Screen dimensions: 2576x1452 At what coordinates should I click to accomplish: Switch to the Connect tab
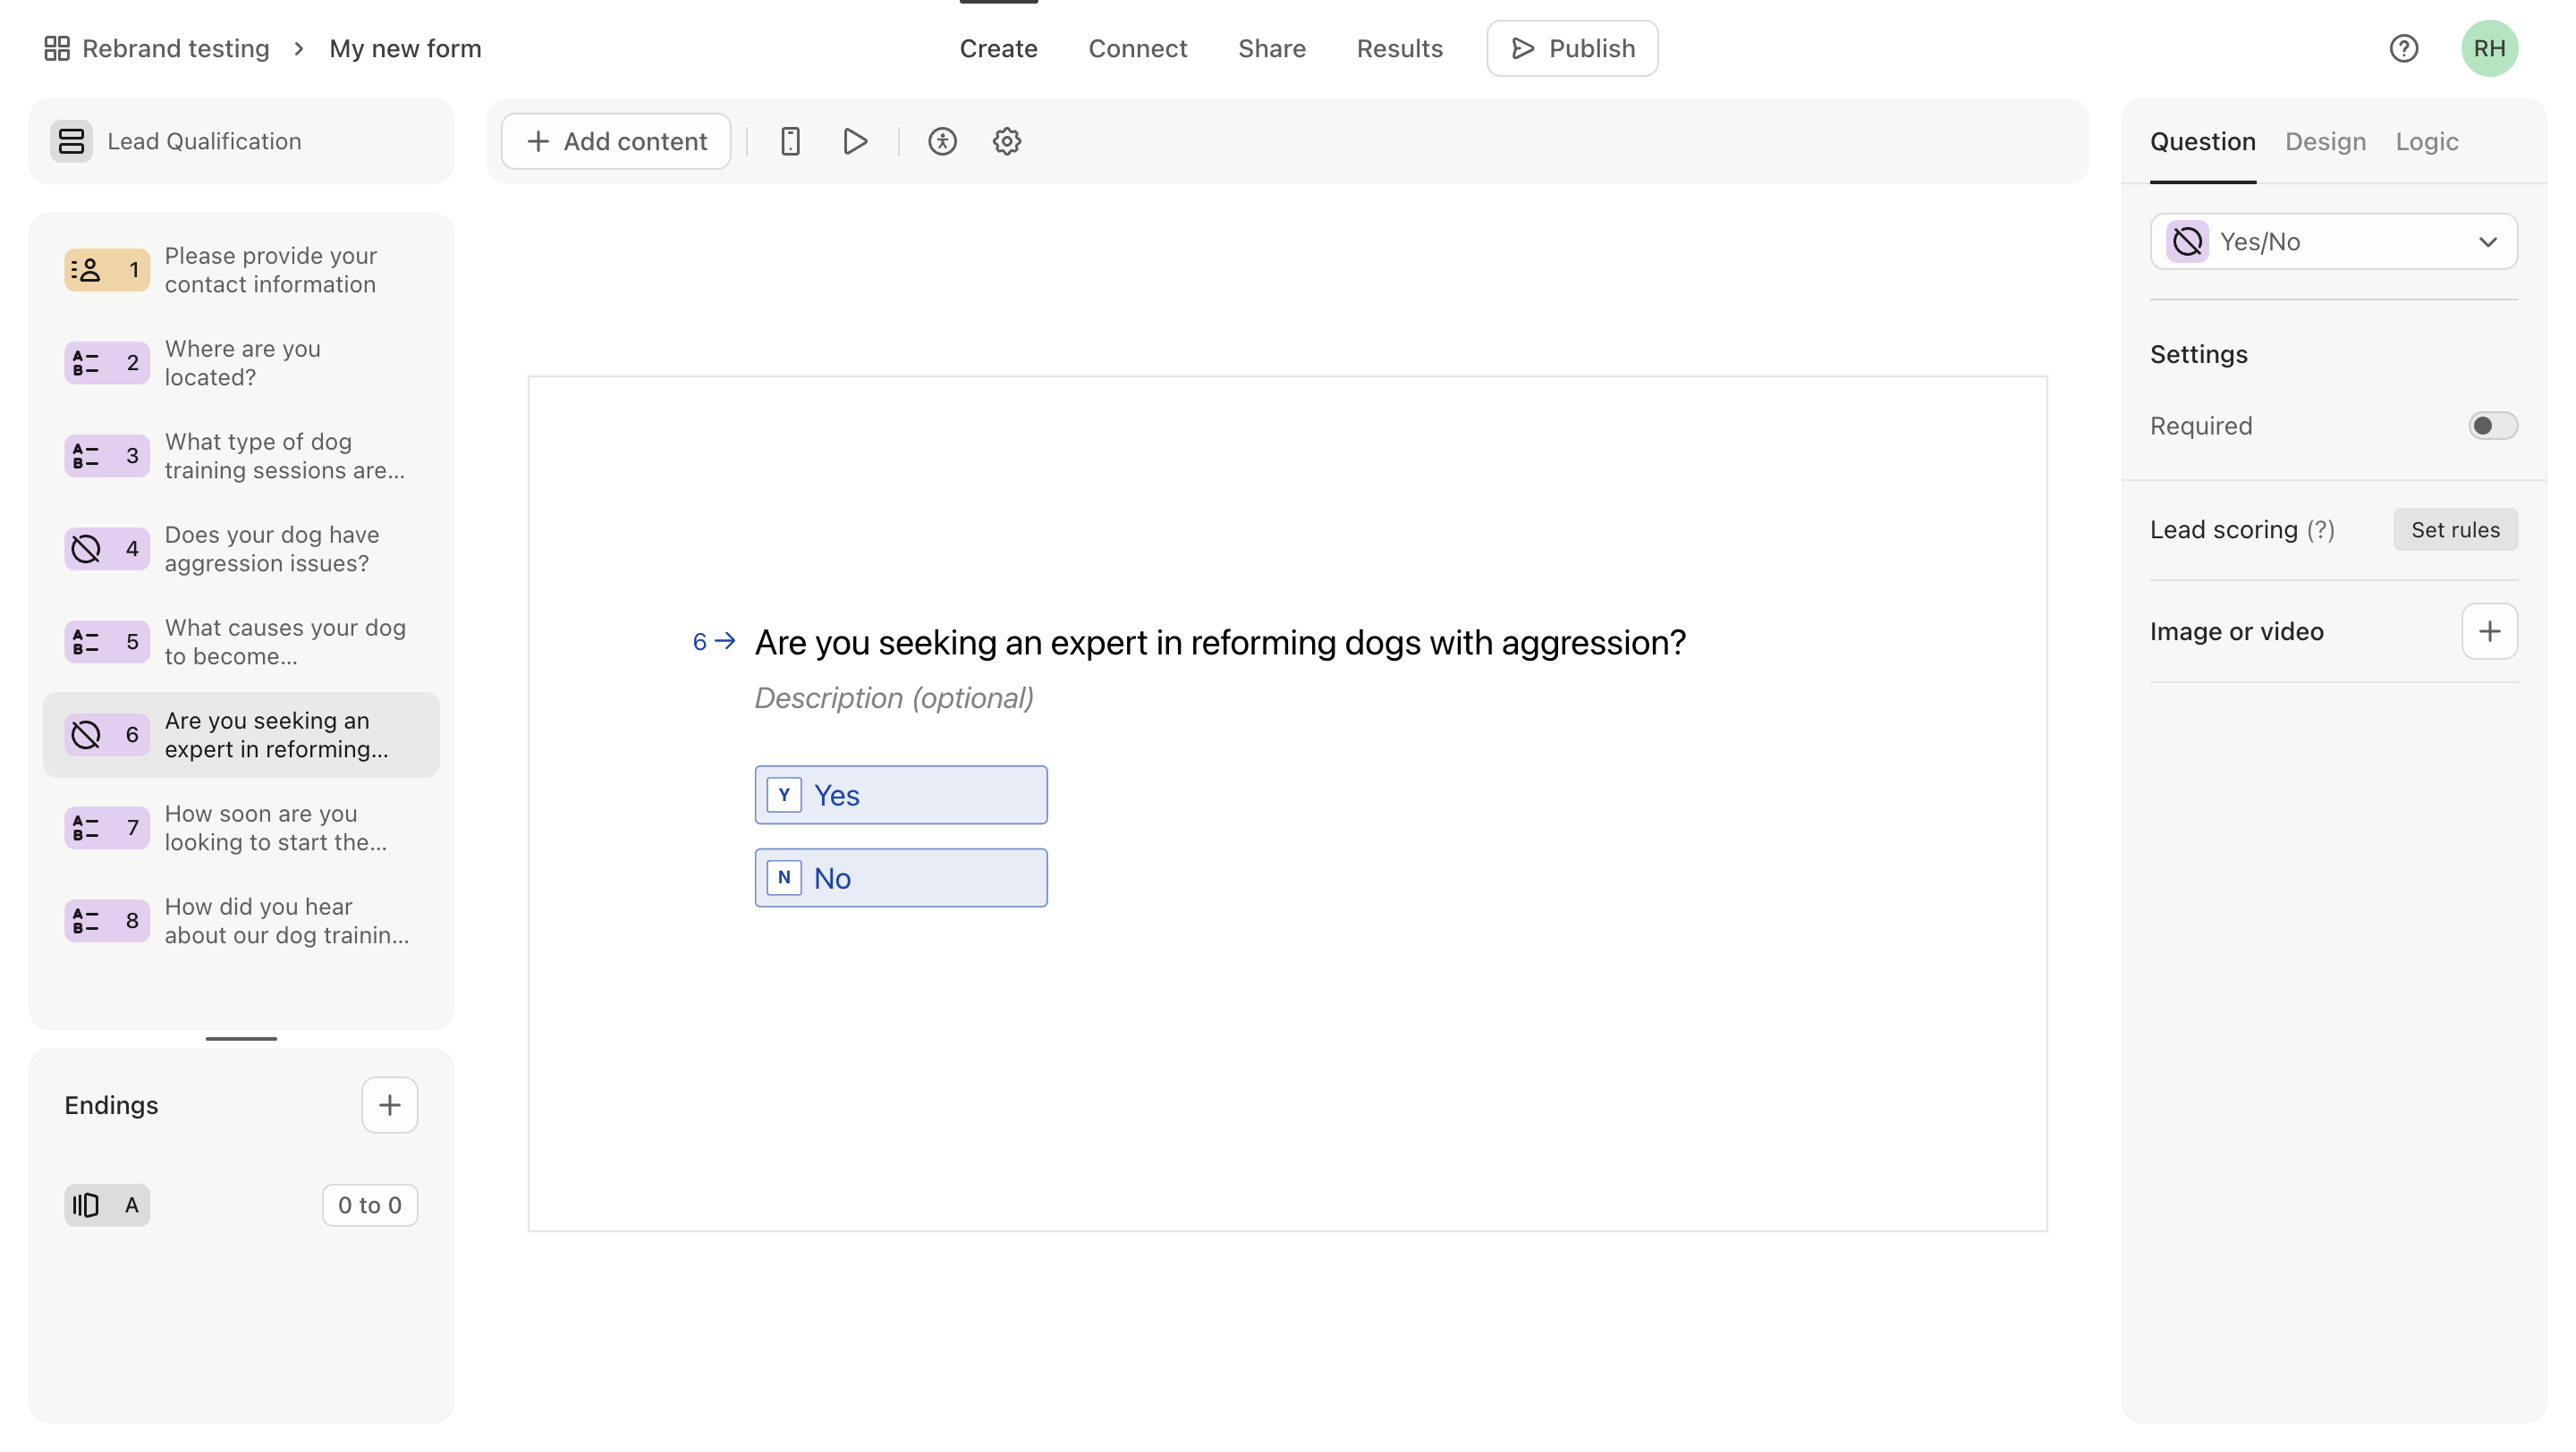tap(1137, 48)
